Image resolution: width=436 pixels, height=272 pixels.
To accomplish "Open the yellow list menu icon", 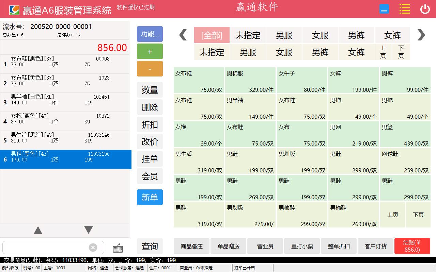I will [x=404, y=9].
